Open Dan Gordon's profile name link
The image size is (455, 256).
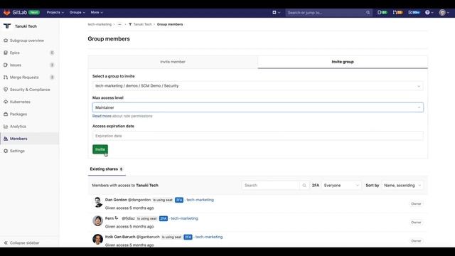[116, 200]
